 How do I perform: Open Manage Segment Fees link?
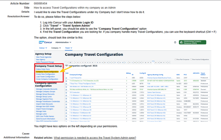click(44, 99)
